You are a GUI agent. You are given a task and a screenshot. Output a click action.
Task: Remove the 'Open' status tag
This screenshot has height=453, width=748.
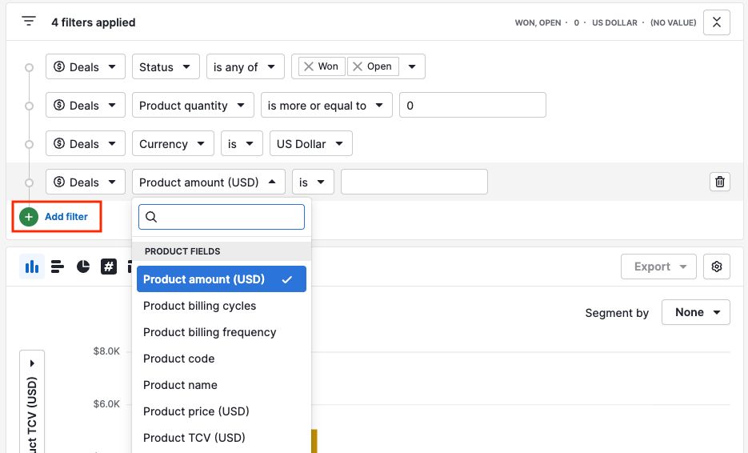(358, 66)
